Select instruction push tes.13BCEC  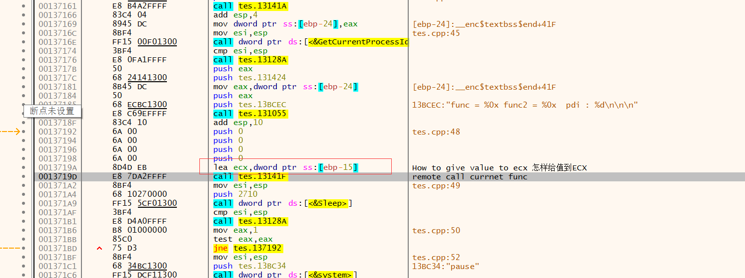click(x=250, y=105)
